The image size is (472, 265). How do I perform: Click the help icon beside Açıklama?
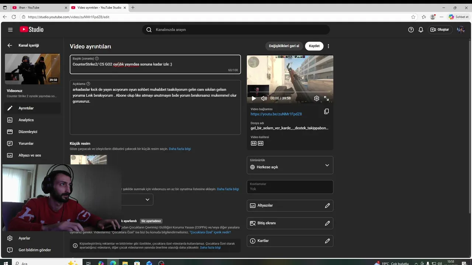(88, 84)
